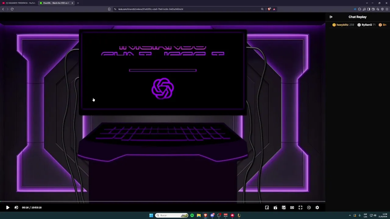Open the zoom control in address bar
The width and height of the screenshot is (390, 219).
pos(262,9)
